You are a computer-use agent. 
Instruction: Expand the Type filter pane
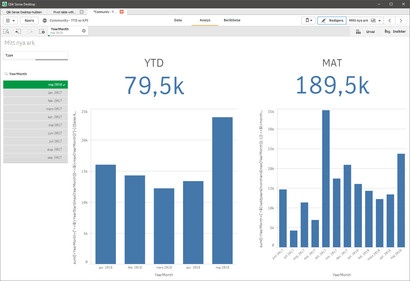pos(35,55)
